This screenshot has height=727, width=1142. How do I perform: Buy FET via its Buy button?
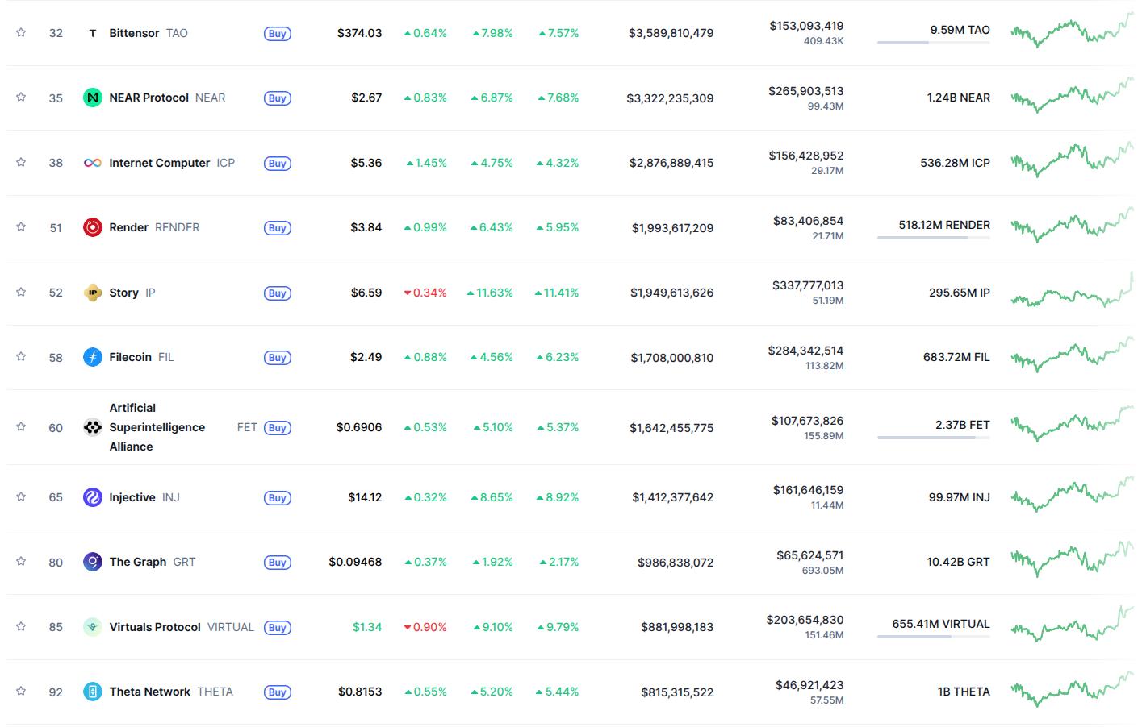pyautogui.click(x=278, y=428)
